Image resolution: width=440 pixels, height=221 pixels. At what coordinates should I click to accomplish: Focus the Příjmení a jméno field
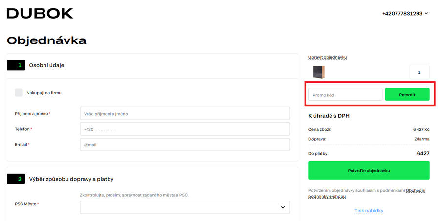[185, 114]
